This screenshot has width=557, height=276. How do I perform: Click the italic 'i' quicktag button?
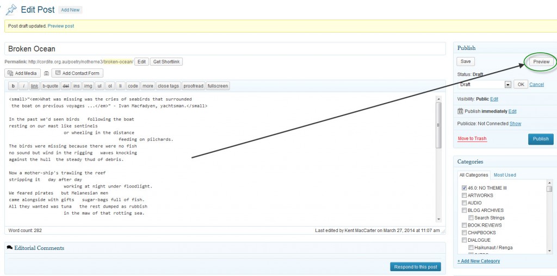[23, 86]
